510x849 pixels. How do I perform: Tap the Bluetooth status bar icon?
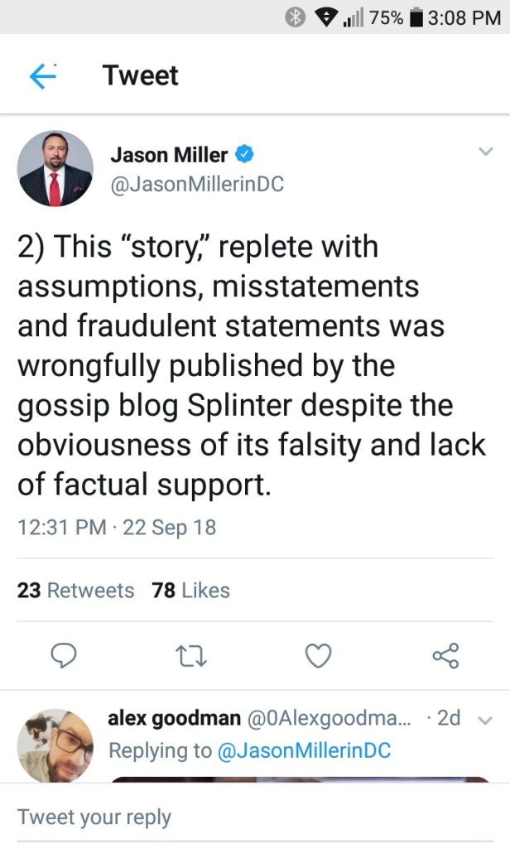click(295, 17)
